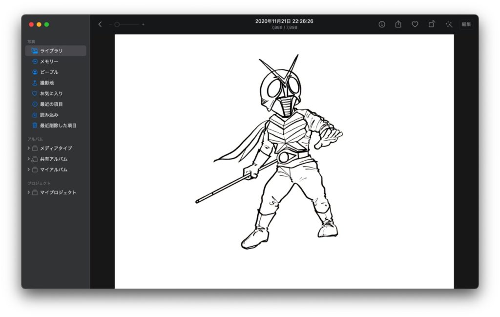Click the プロジェクト section header
The image size is (500, 317).
point(39,183)
